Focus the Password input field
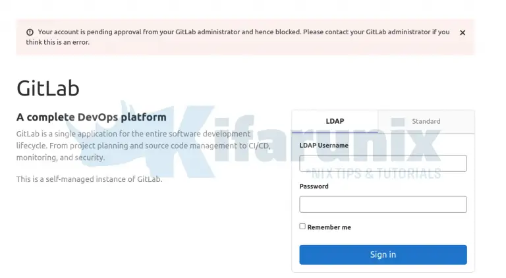 [383, 204]
